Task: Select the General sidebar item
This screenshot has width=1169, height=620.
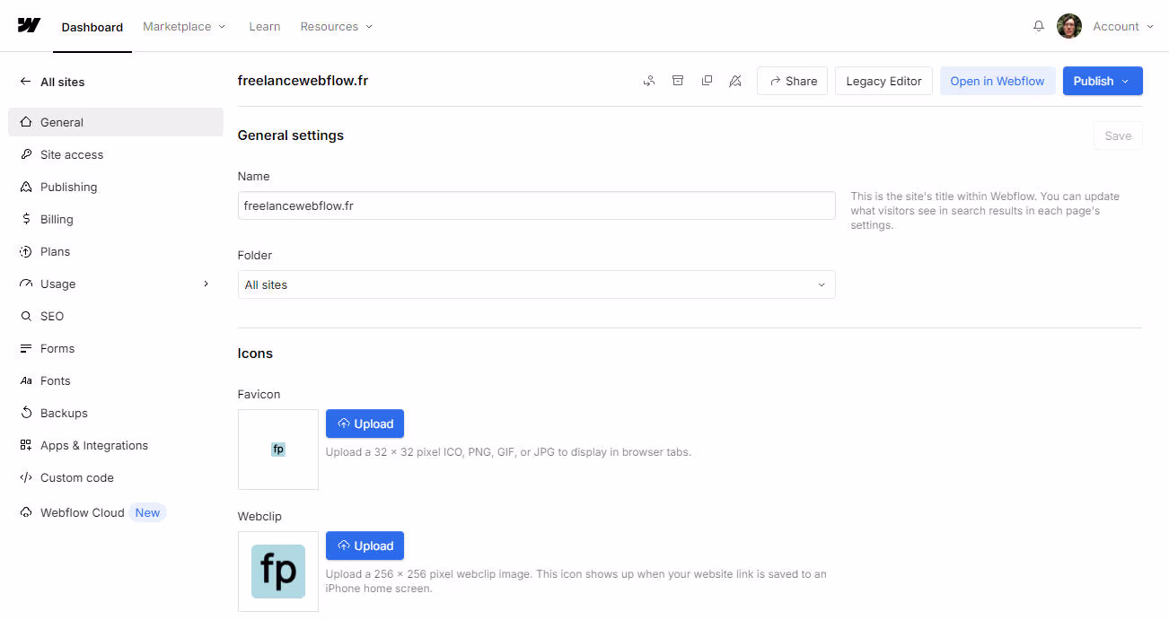Action: tap(116, 122)
